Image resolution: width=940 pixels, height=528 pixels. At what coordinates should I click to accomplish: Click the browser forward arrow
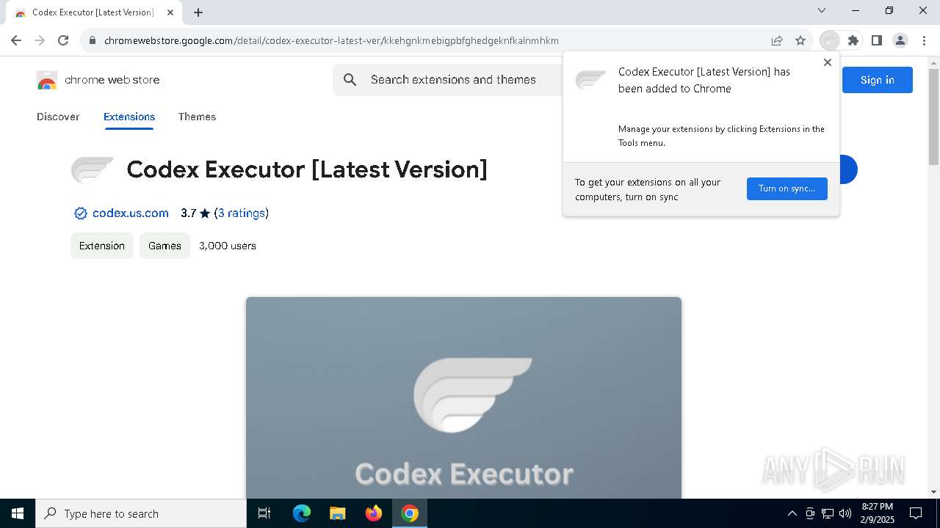[x=40, y=40]
